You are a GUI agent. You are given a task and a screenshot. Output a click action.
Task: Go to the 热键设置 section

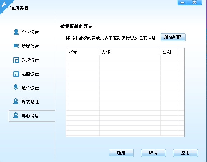tap(30, 74)
